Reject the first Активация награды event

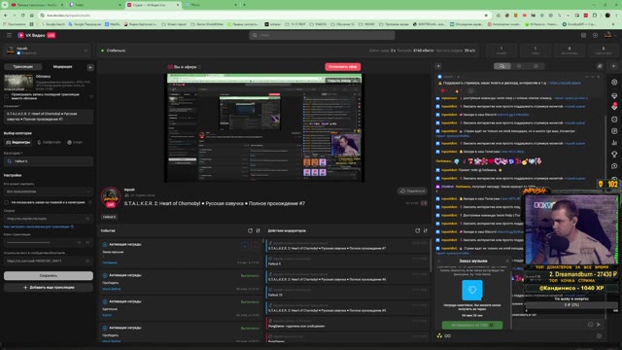pos(255,246)
